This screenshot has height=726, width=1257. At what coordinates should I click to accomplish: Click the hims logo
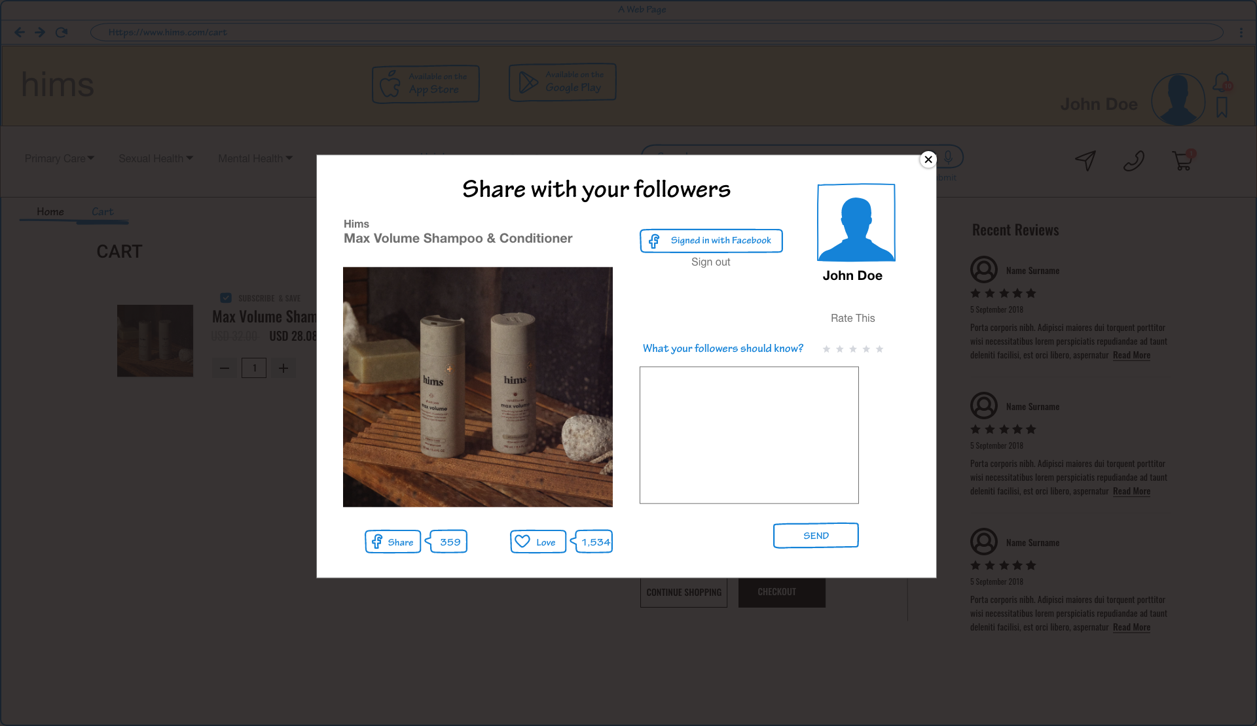point(58,84)
